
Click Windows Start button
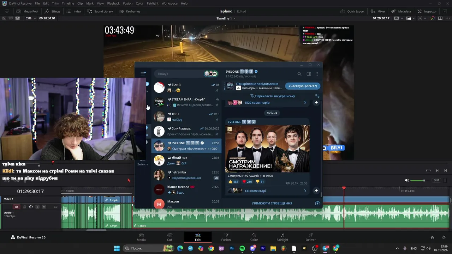coord(117,248)
